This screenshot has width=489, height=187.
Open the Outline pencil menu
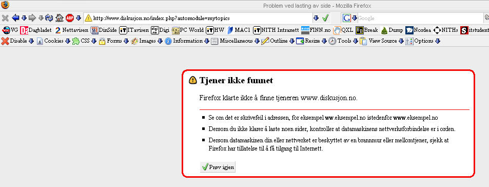(x=275, y=41)
